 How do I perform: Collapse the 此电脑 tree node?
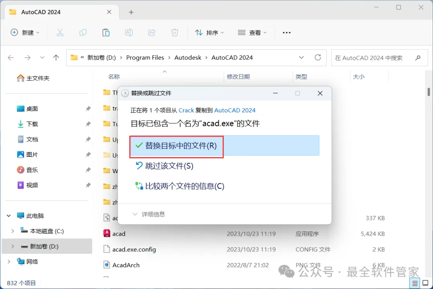[9, 216]
